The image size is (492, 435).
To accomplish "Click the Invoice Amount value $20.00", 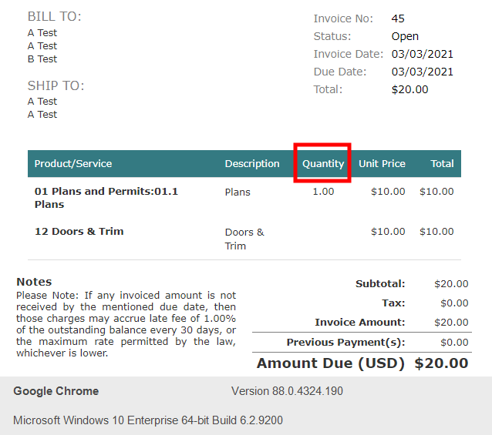I will pyautogui.click(x=451, y=323).
